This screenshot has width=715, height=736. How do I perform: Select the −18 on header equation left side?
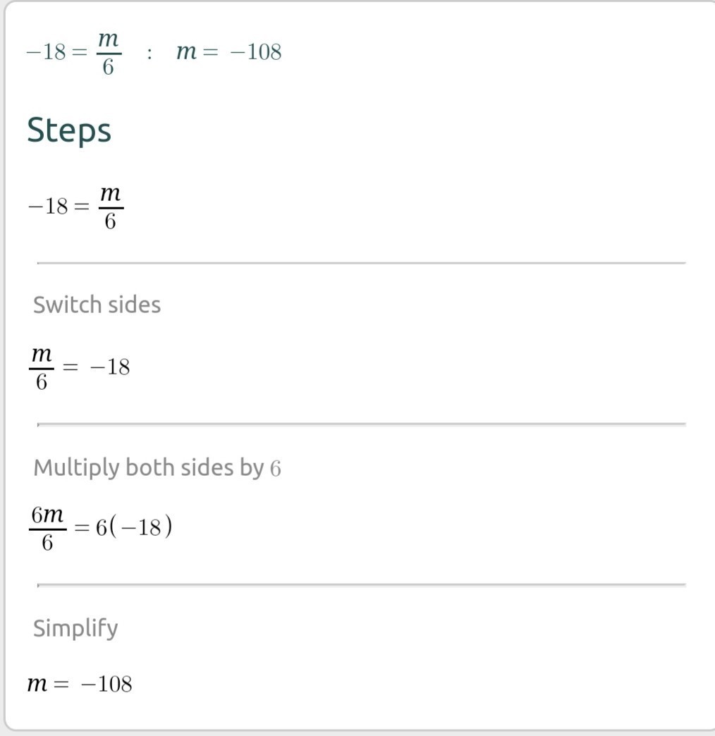[x=46, y=52]
